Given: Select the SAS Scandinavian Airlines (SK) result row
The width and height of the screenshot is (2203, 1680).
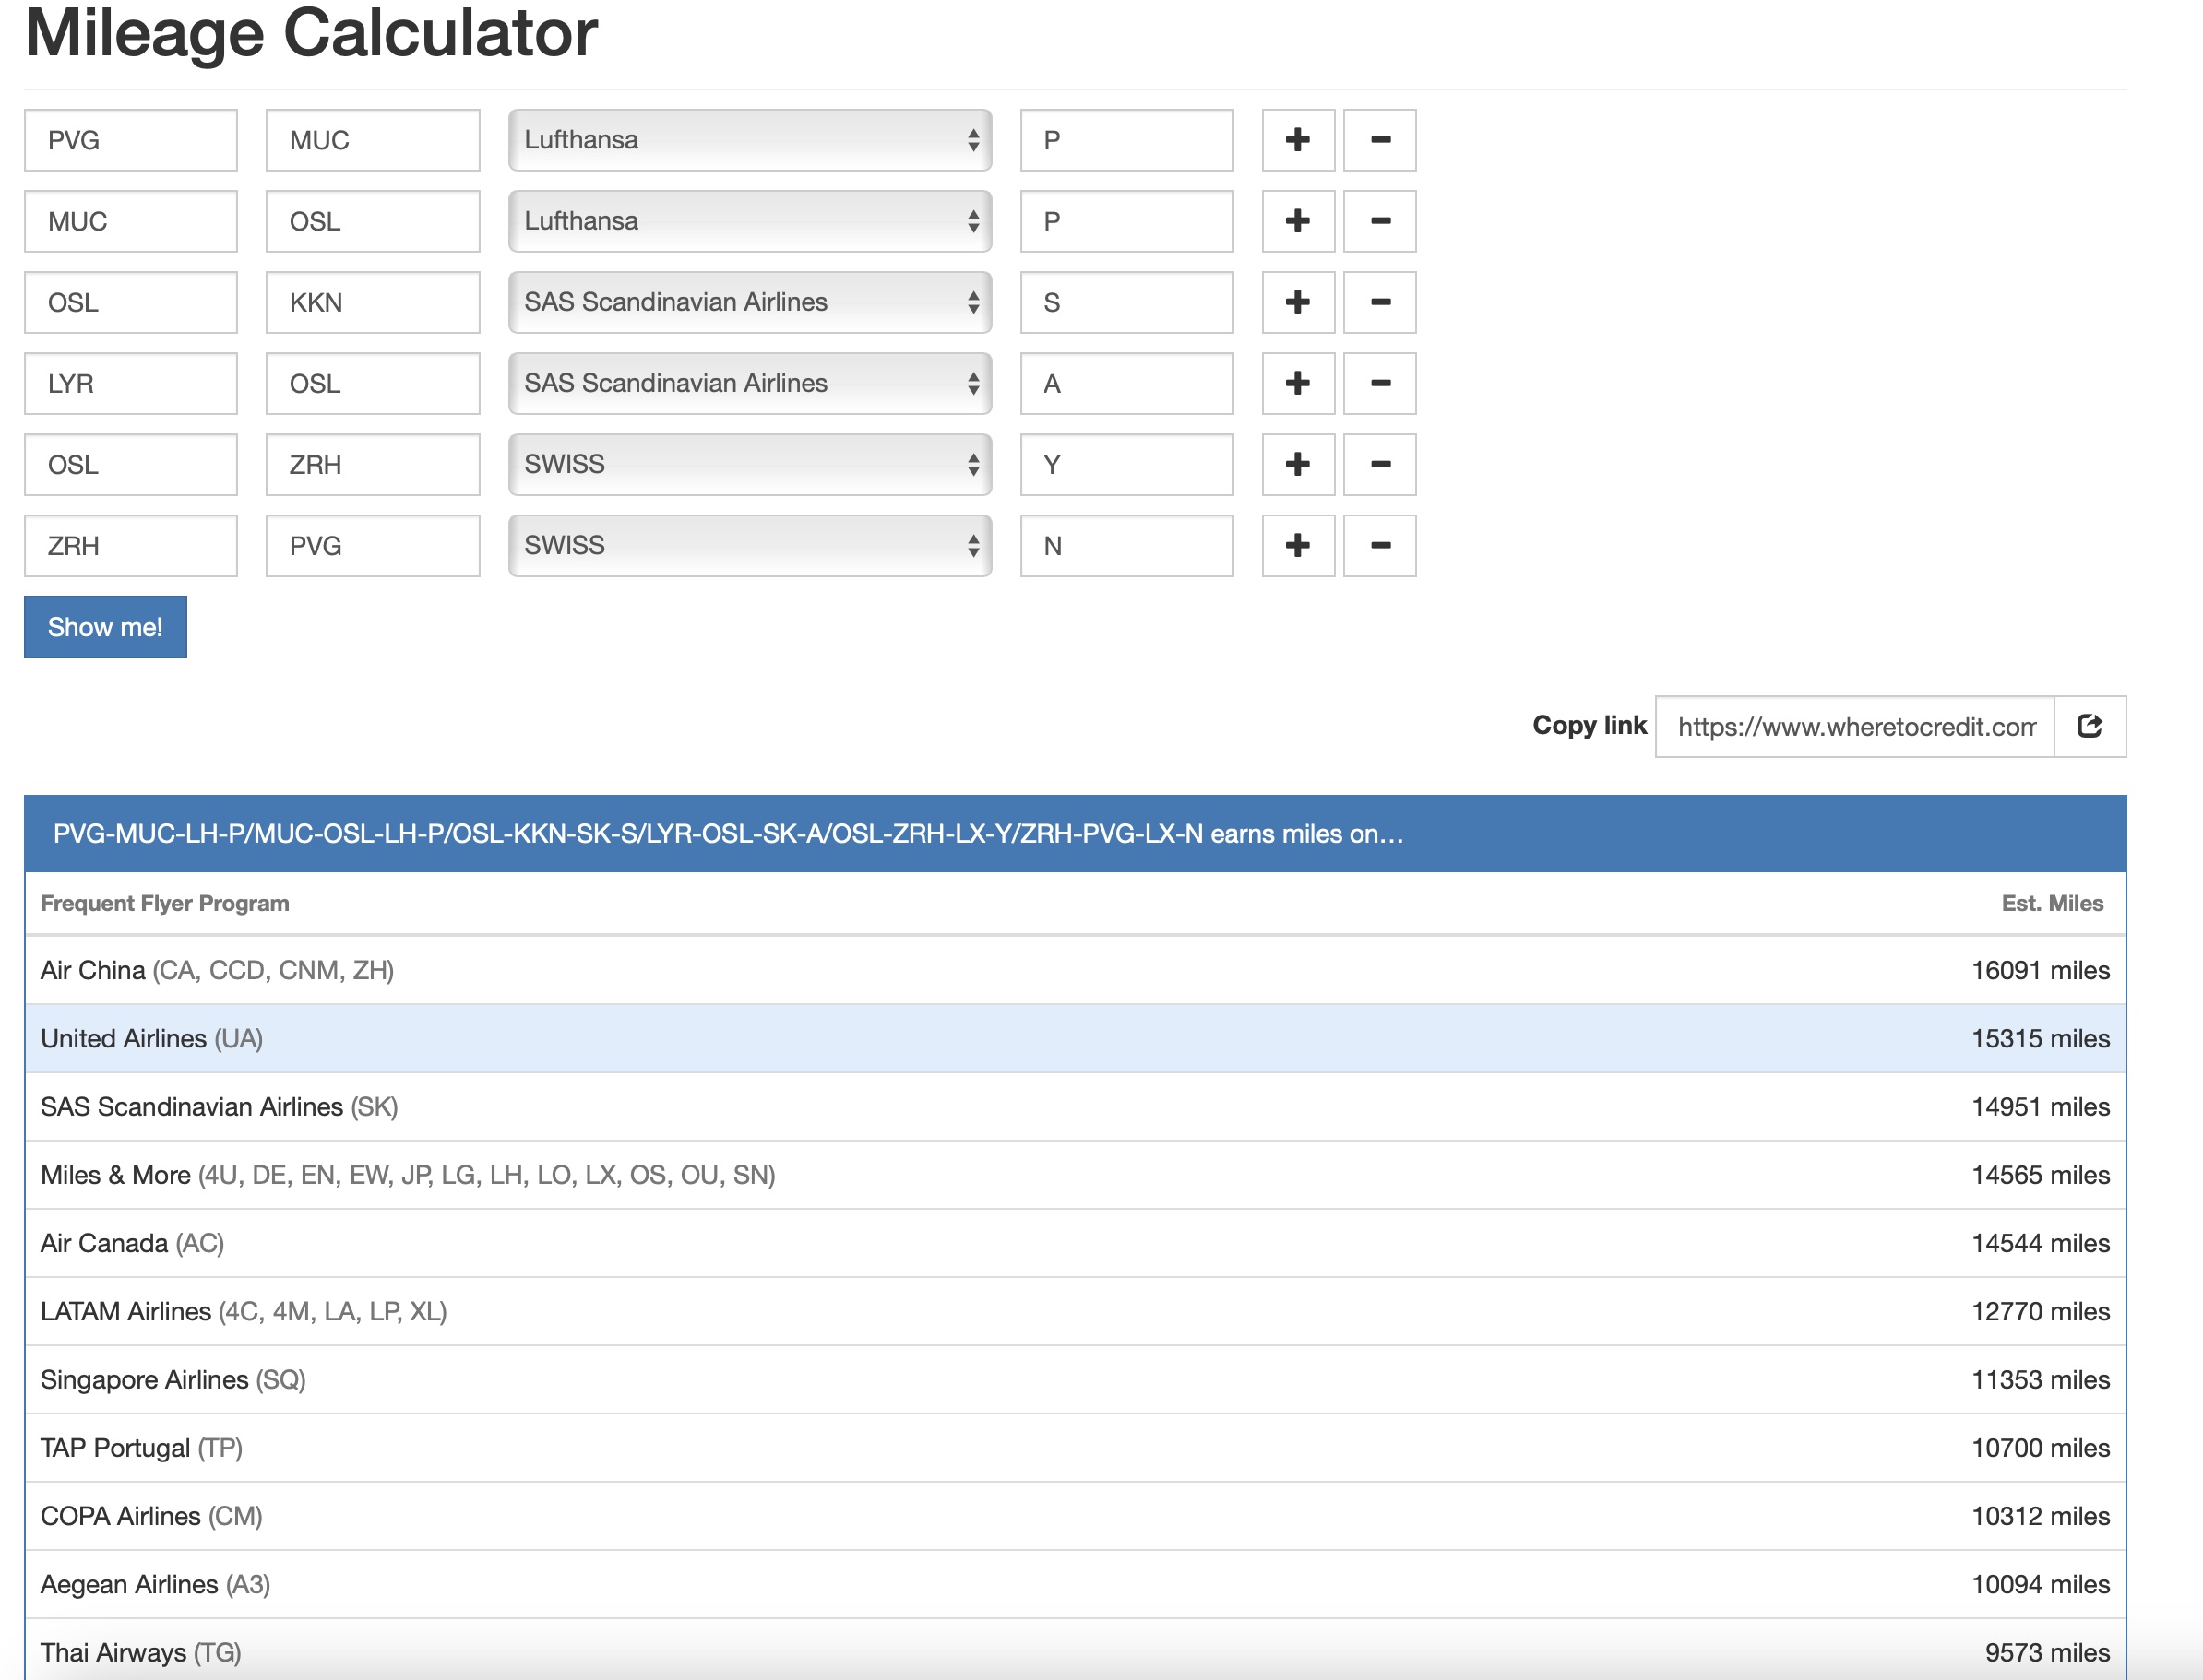Looking at the screenshot, I should click(1076, 1107).
